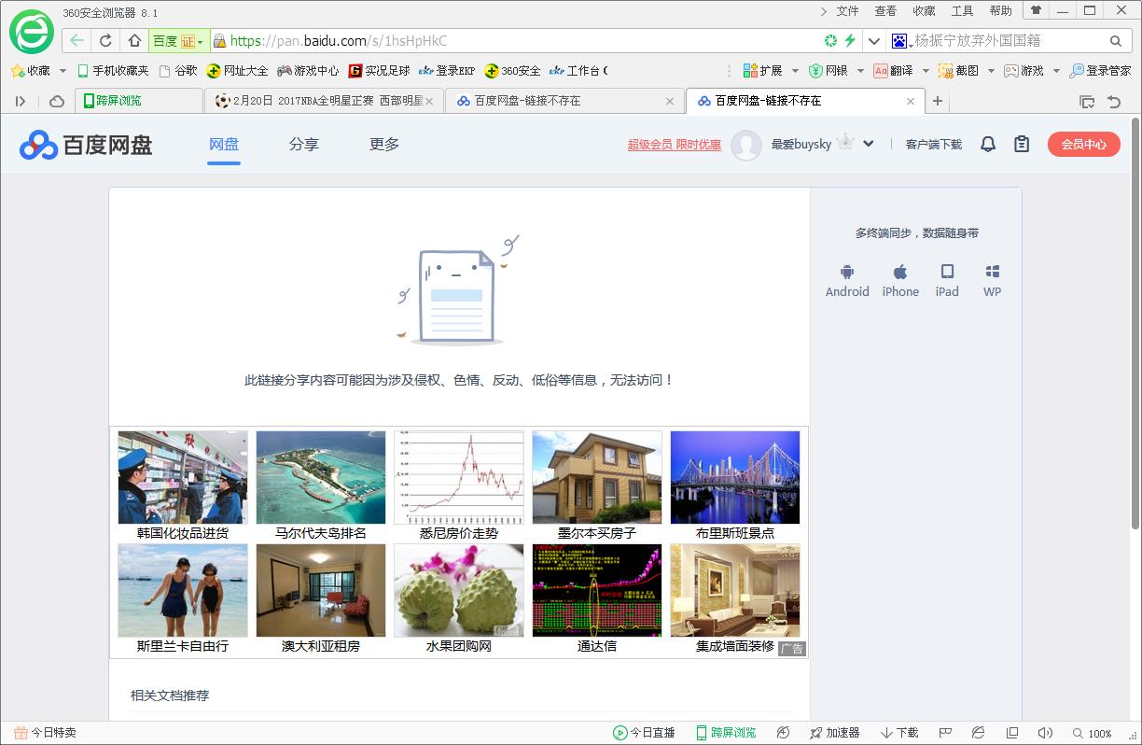Select the 更多 navigation tab
Viewport: 1142px width, 745px height.
pyautogui.click(x=384, y=144)
